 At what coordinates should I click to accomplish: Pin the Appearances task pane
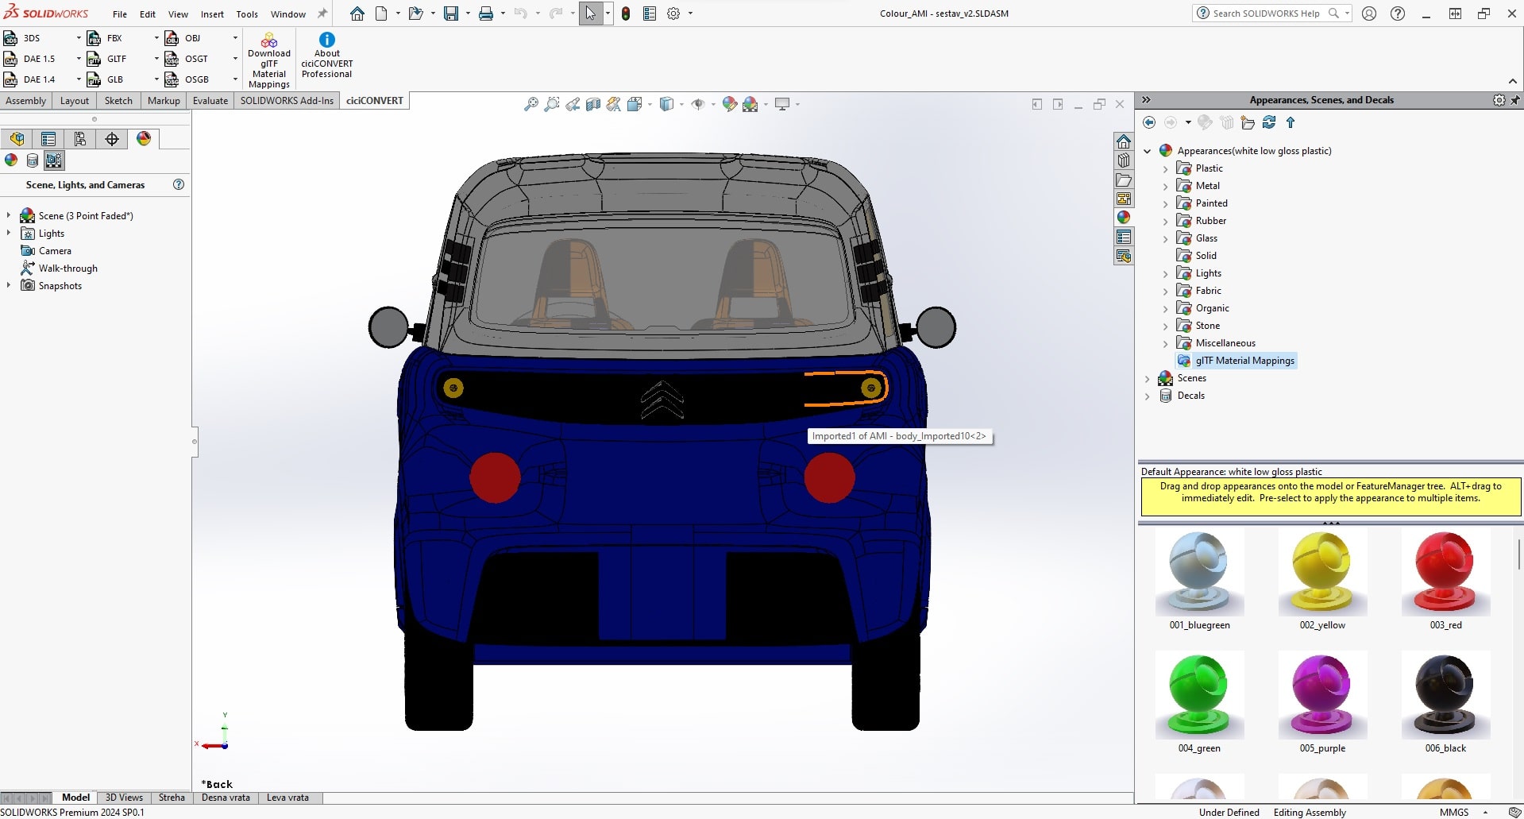coord(1515,100)
